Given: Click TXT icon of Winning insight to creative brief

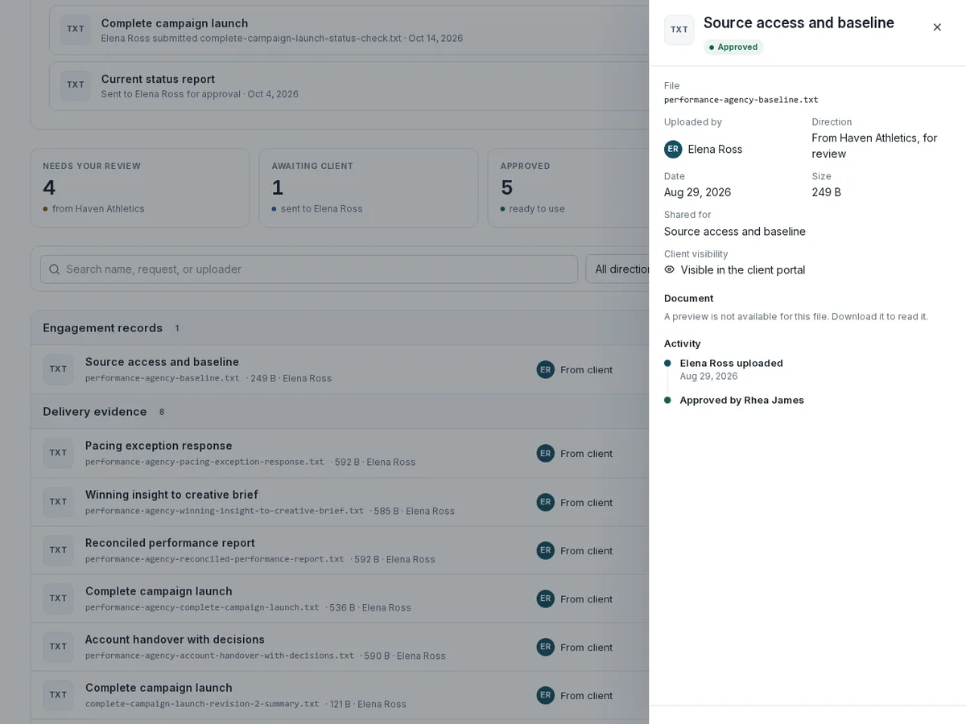Looking at the screenshot, I should 59,502.
